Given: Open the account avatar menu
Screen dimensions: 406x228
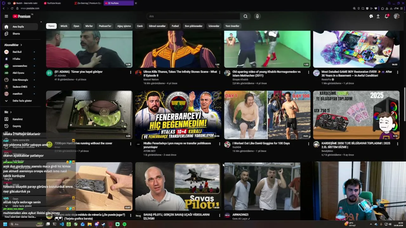Looking at the screenshot, I should coord(396,16).
